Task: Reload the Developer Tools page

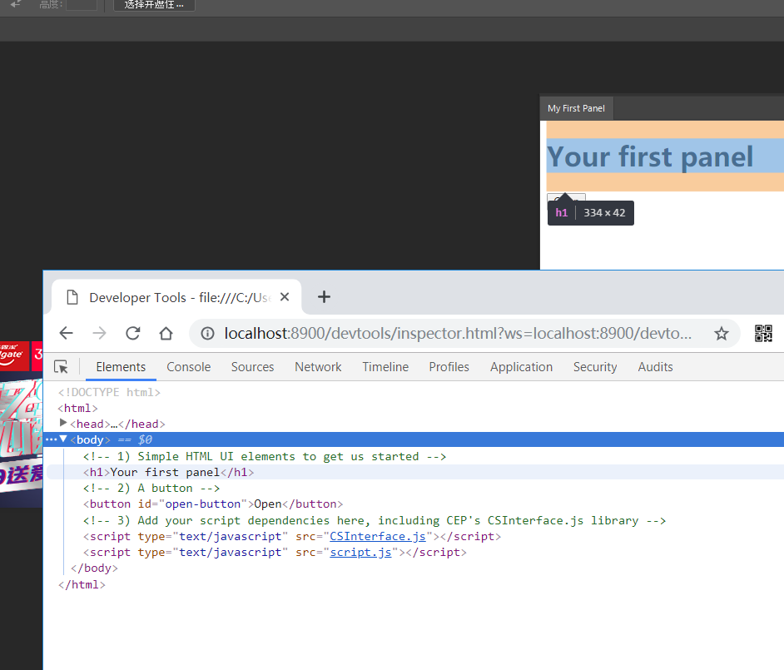Action: click(133, 333)
